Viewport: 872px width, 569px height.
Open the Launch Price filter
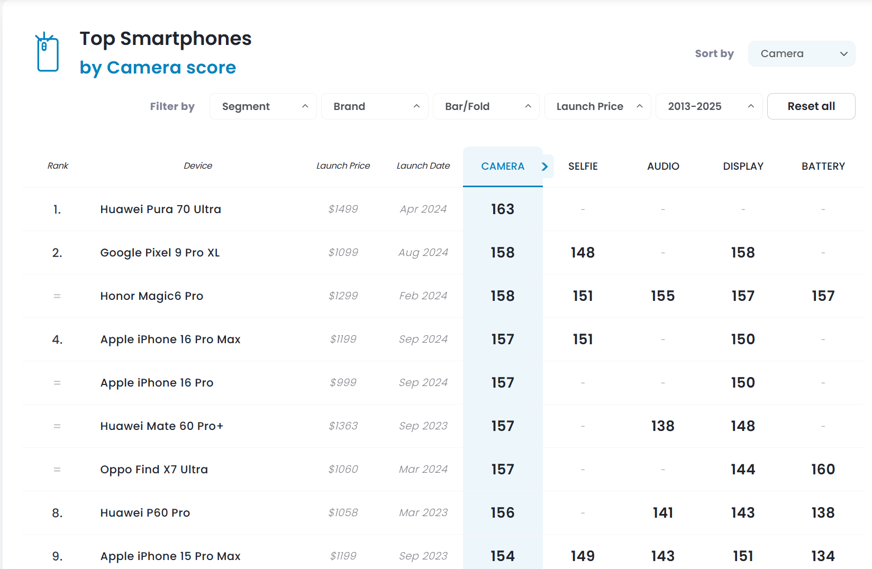tap(597, 107)
